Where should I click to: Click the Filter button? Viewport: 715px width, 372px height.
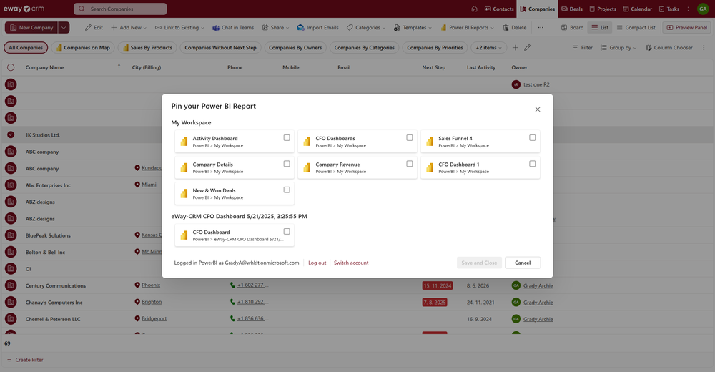(x=582, y=47)
